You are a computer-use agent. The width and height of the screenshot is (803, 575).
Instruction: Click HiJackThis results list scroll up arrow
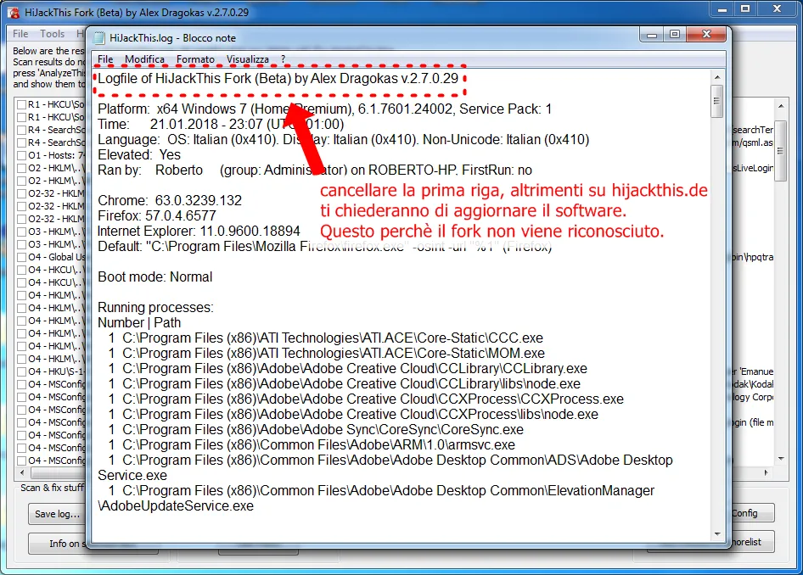[x=781, y=106]
